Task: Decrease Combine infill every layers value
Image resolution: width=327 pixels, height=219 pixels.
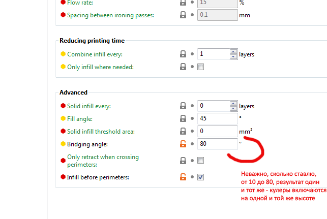Action: click(x=233, y=57)
